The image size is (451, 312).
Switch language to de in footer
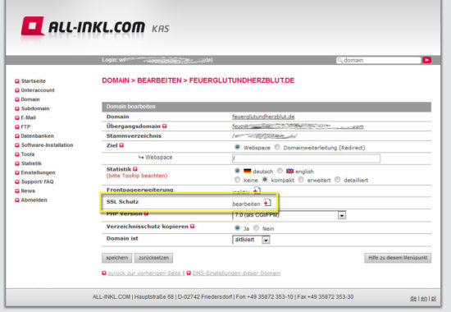click(413, 299)
